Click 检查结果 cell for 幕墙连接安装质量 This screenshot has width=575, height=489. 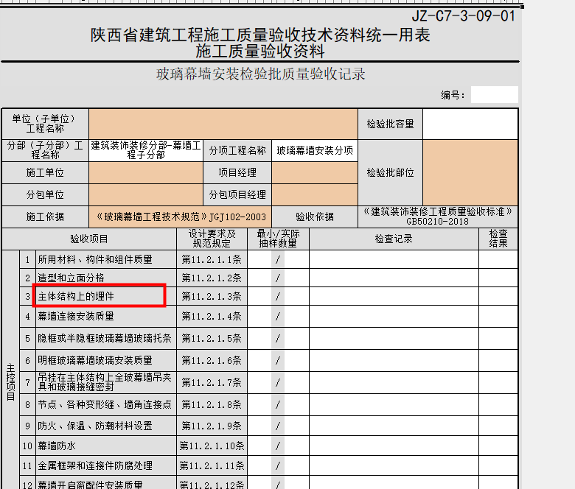pos(498,316)
